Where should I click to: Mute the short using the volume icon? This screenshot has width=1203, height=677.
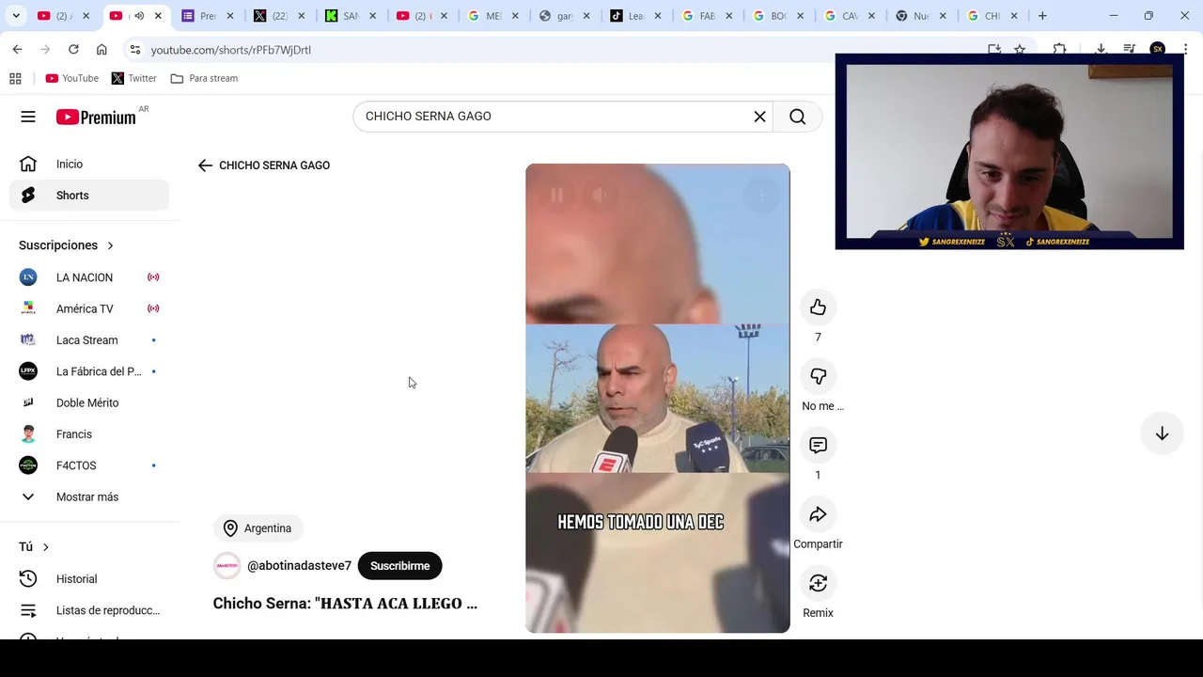pyautogui.click(x=599, y=195)
